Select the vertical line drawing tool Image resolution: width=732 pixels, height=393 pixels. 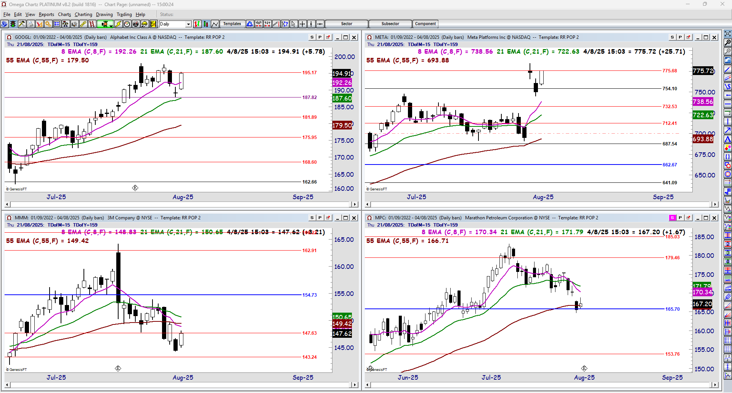click(x=728, y=122)
